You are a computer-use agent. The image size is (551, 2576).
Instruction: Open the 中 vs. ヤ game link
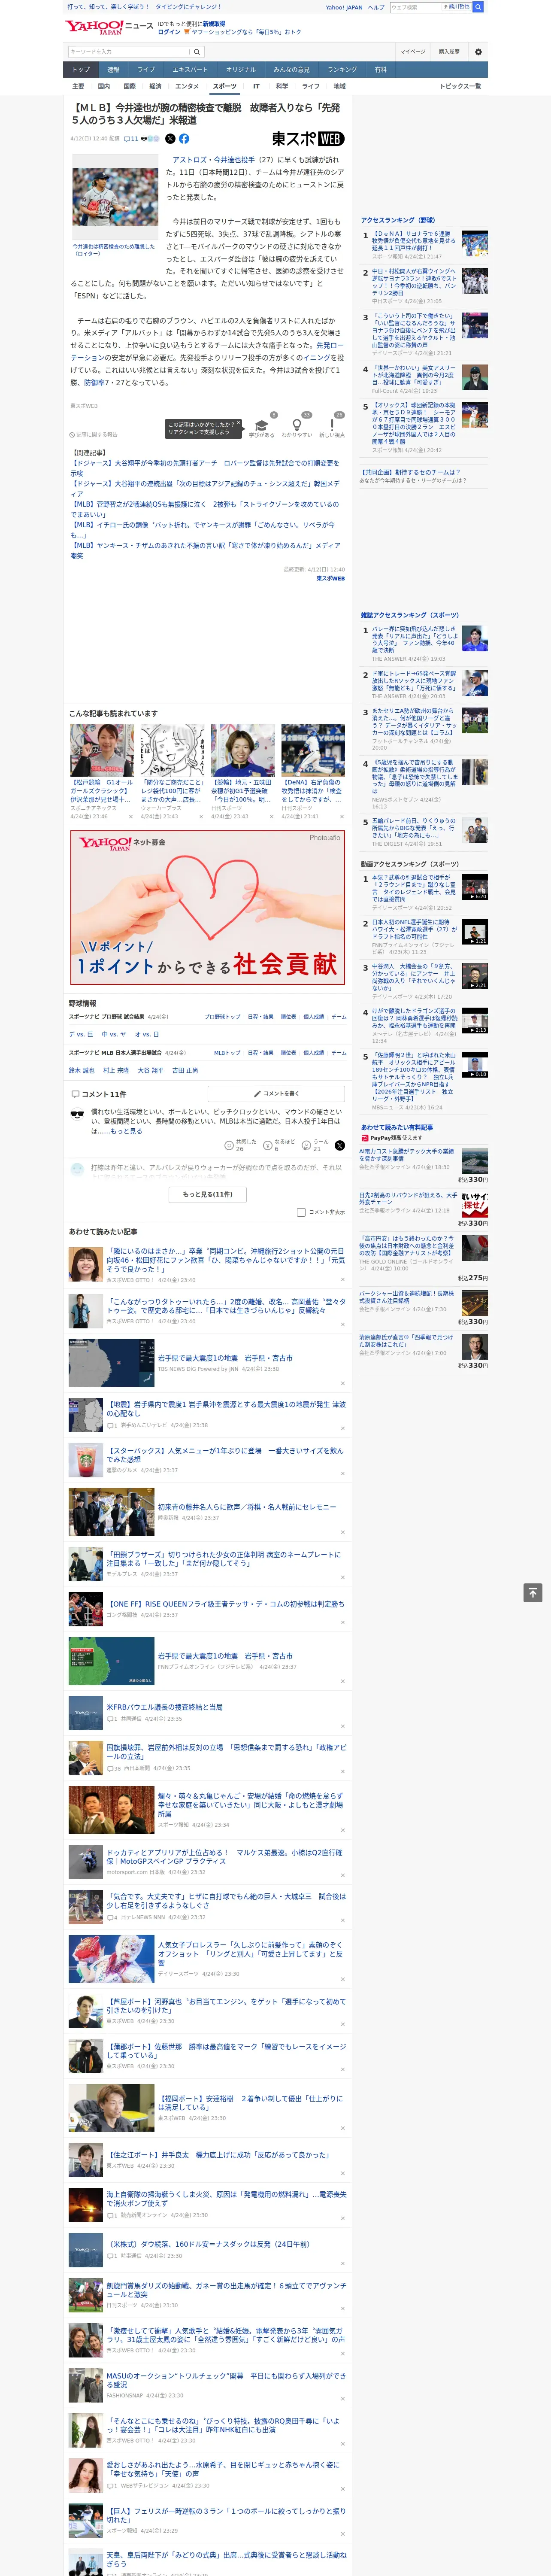(x=114, y=1035)
